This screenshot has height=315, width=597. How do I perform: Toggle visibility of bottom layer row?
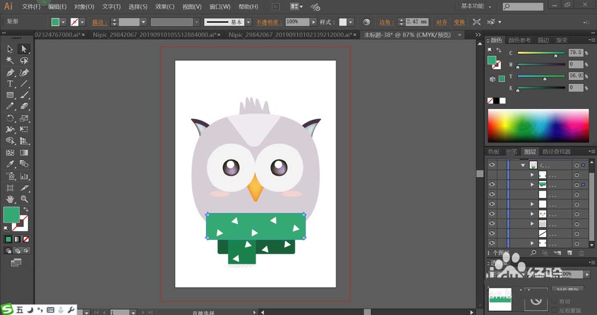tap(492, 243)
